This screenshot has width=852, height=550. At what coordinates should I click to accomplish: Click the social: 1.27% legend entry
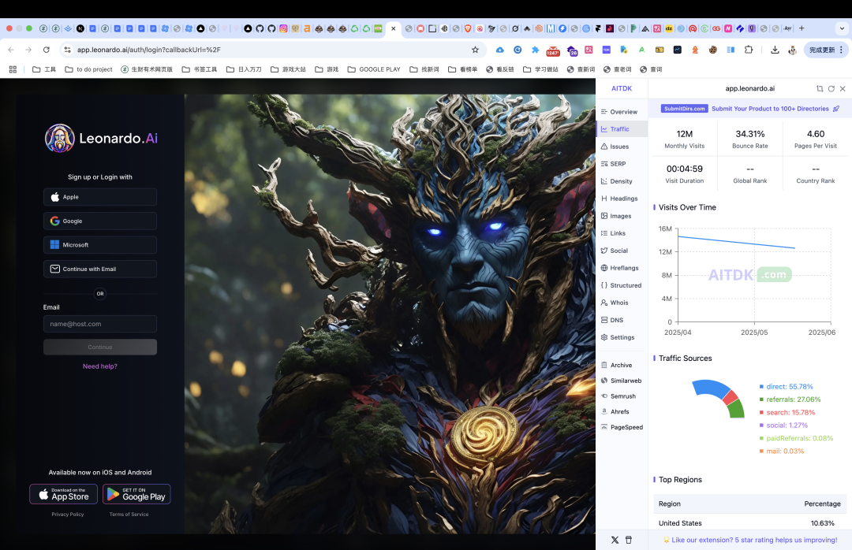tap(783, 426)
